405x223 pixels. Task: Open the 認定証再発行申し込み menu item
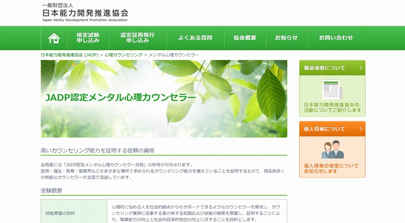click(138, 38)
